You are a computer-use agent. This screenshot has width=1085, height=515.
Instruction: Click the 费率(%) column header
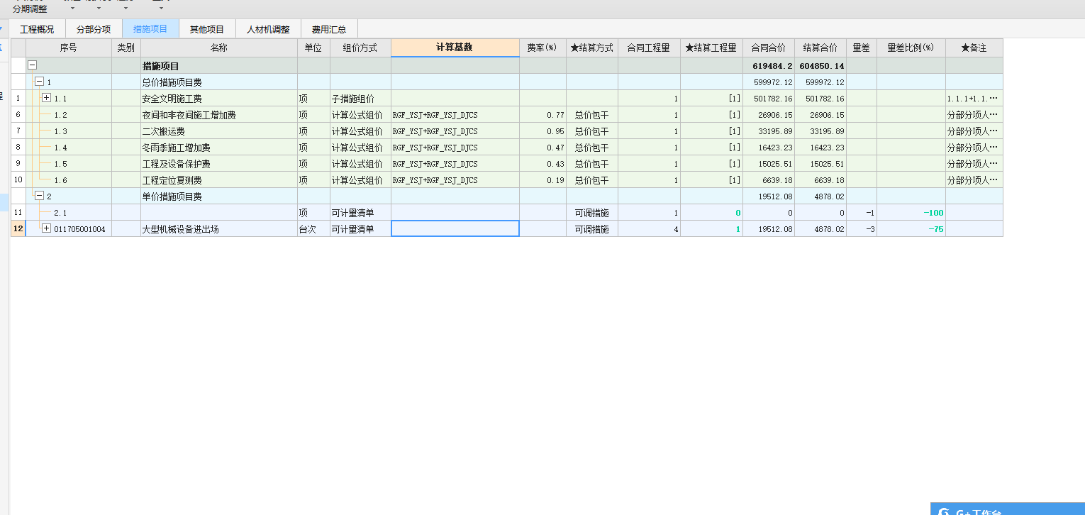[x=542, y=48]
